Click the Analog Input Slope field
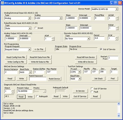The image size is (123, 120). 71,18
